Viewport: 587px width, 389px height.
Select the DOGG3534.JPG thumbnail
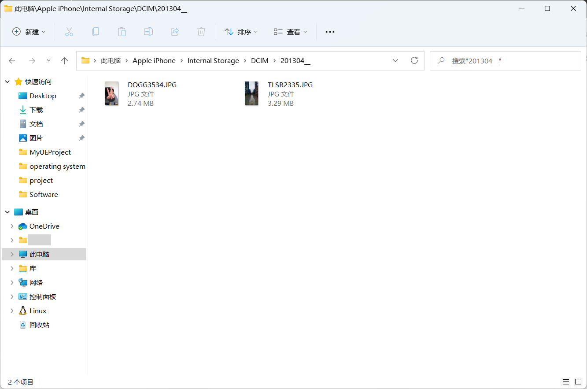pyautogui.click(x=111, y=93)
